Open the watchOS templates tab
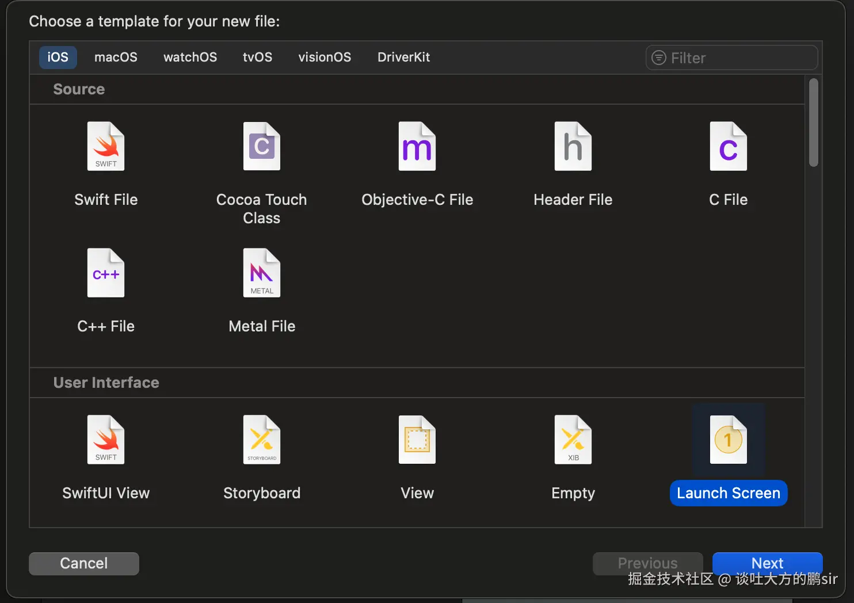The width and height of the screenshot is (854, 603). pyautogui.click(x=190, y=58)
